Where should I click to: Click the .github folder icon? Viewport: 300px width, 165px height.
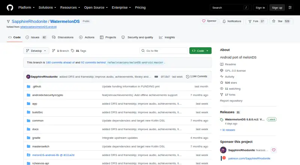coord(28,87)
